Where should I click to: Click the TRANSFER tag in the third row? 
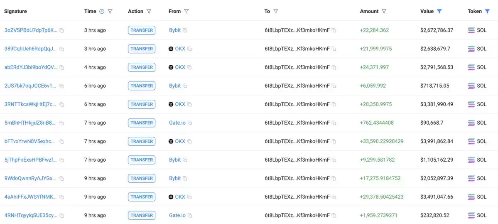click(x=142, y=67)
